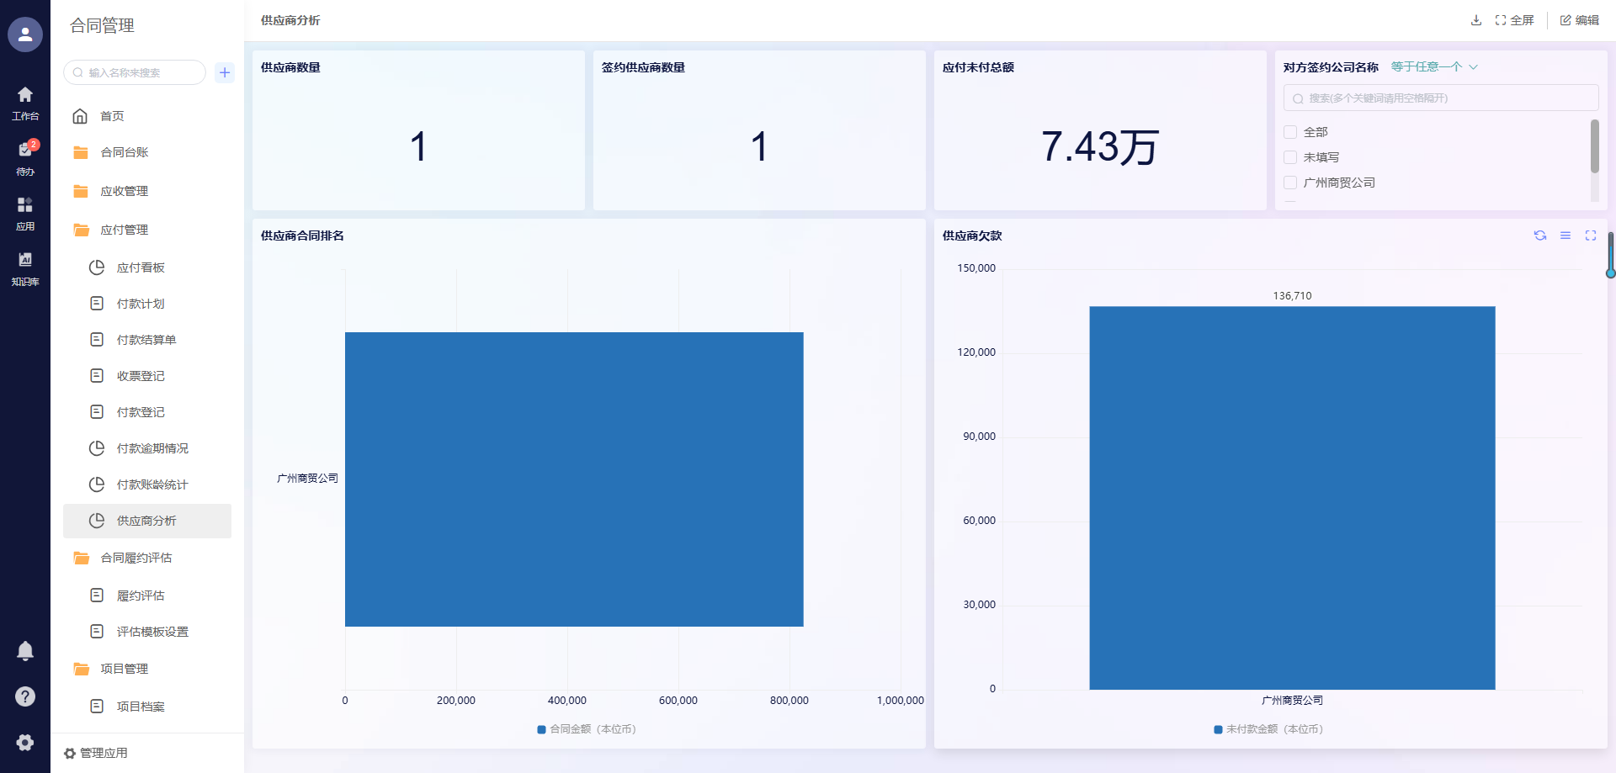
Task: Toggle 合同金额 (本位币) legend swatch
Action: click(542, 729)
